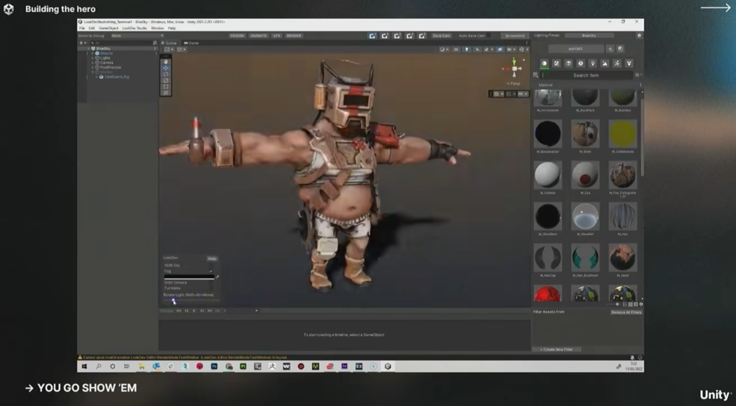Open Materials asset category icon

(x=544, y=63)
